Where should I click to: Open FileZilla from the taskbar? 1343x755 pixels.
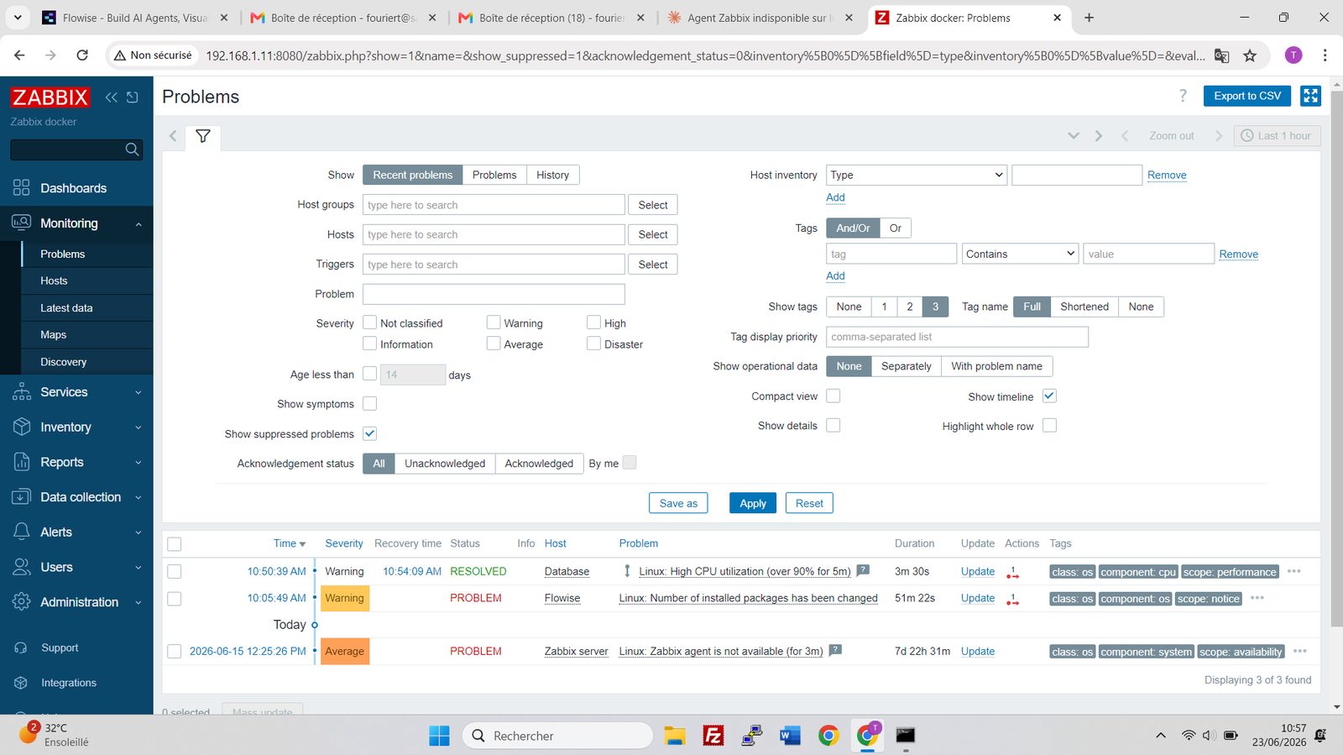click(713, 736)
